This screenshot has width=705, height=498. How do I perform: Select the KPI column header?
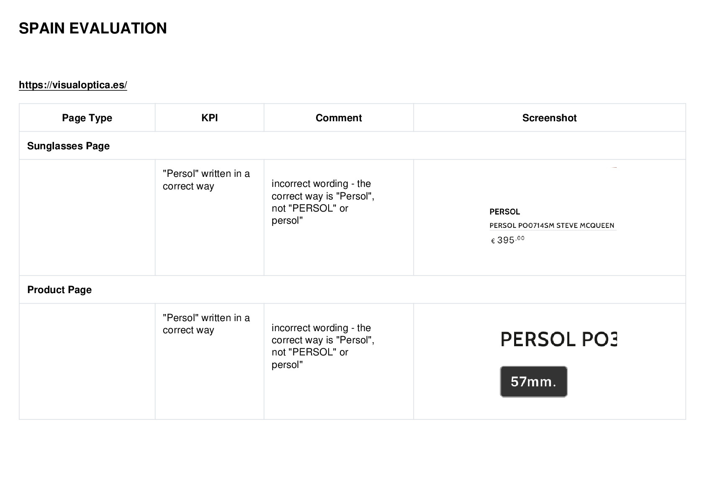[209, 118]
